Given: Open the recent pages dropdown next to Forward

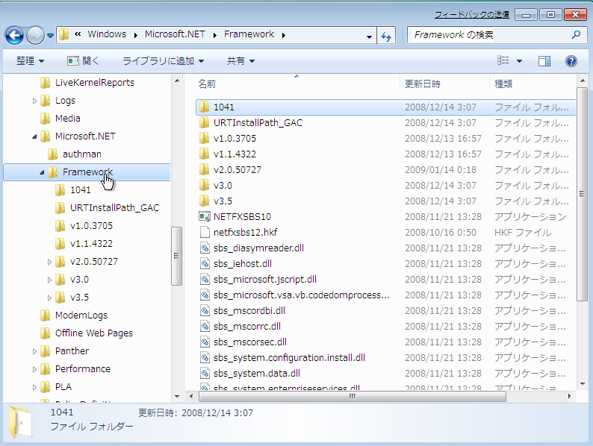Looking at the screenshot, I should pos(50,36).
